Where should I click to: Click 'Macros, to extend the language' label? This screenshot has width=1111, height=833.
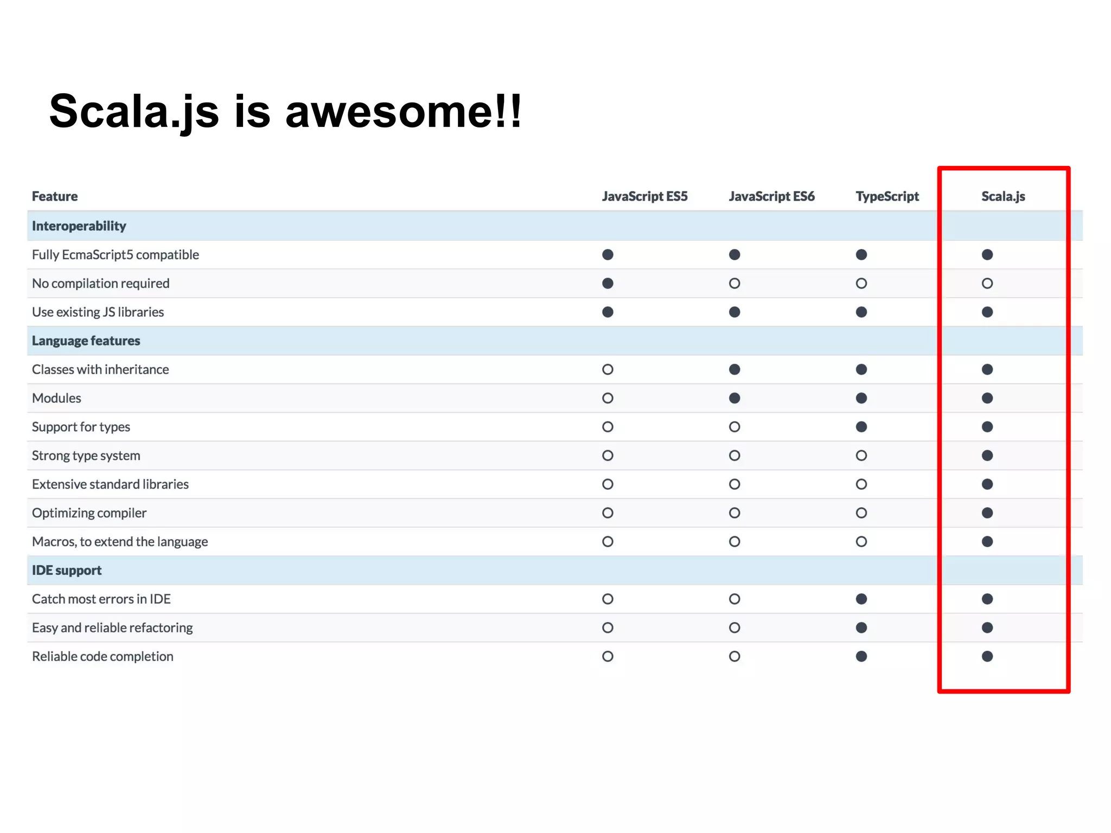(x=120, y=542)
